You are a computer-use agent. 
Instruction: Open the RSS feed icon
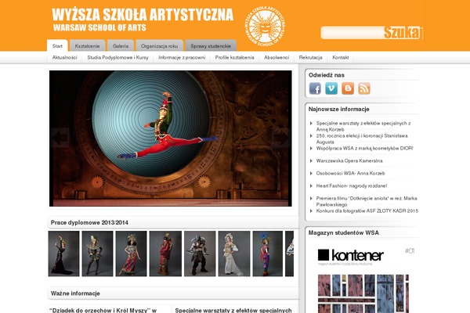[x=364, y=88]
